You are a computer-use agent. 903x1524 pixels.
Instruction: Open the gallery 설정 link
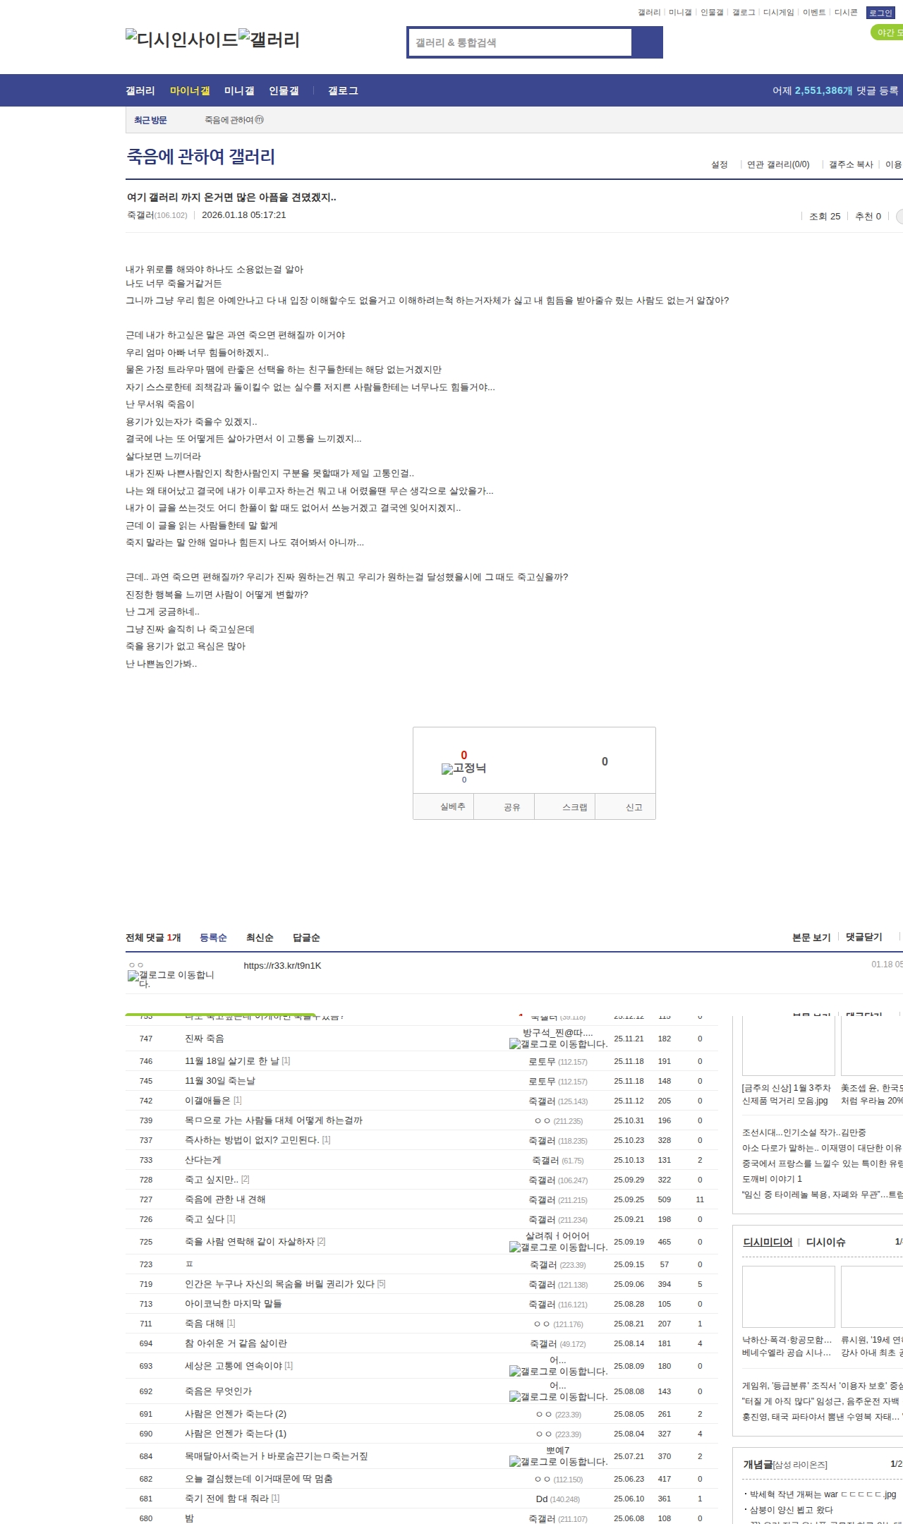tap(719, 164)
